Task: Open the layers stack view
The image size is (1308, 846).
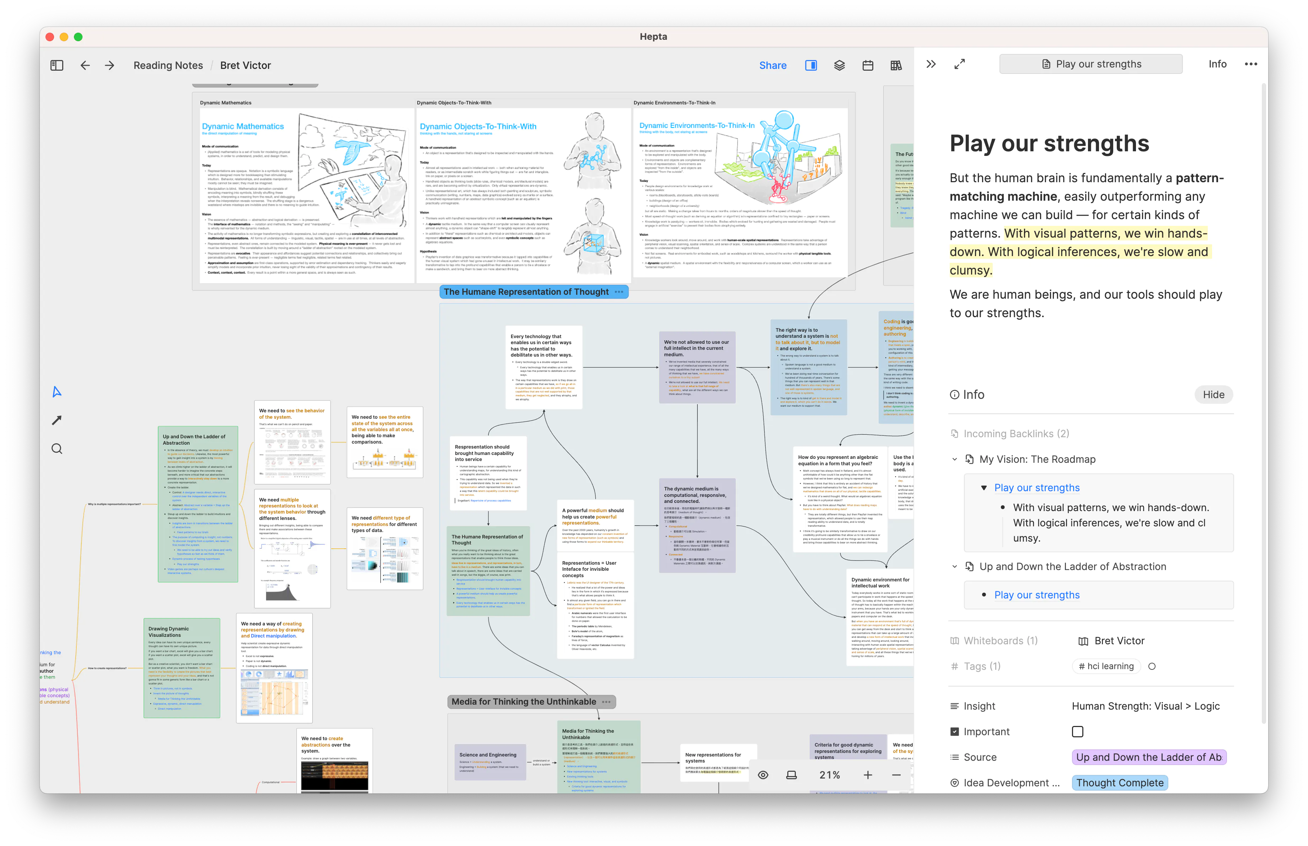Action: click(x=840, y=65)
